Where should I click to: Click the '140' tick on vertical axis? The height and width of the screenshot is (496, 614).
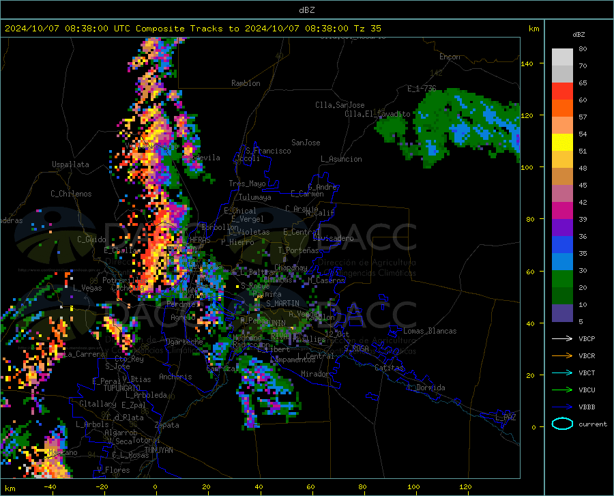point(527,63)
